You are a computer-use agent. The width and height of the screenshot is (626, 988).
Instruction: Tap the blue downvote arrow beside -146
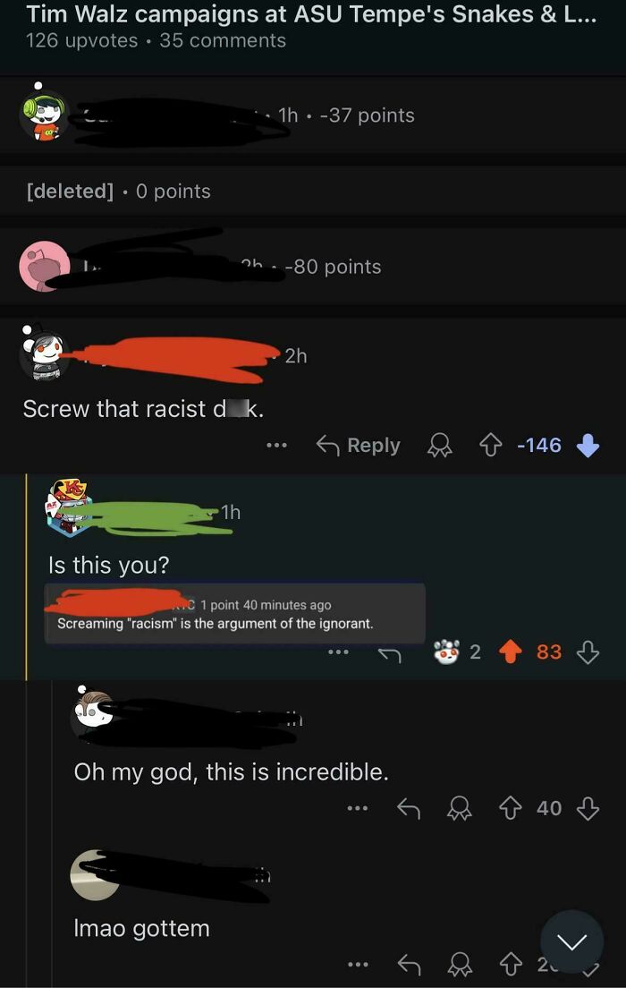click(588, 446)
